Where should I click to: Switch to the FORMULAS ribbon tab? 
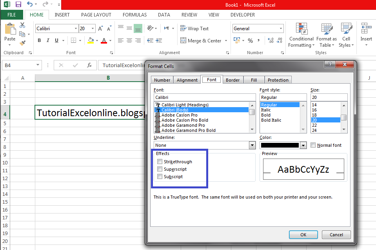tap(134, 15)
